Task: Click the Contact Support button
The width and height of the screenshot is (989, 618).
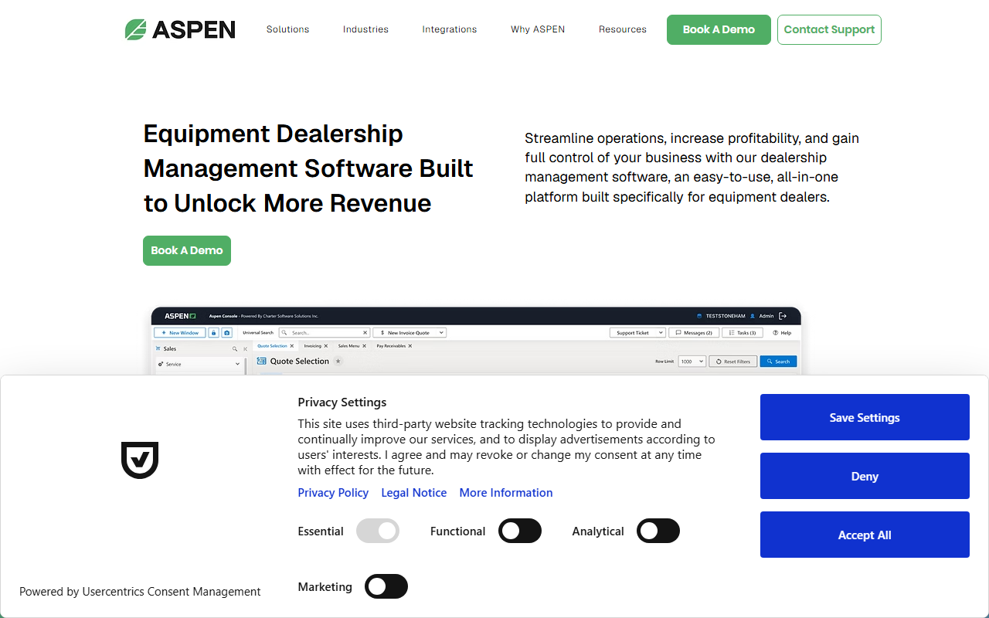Action: [829, 29]
